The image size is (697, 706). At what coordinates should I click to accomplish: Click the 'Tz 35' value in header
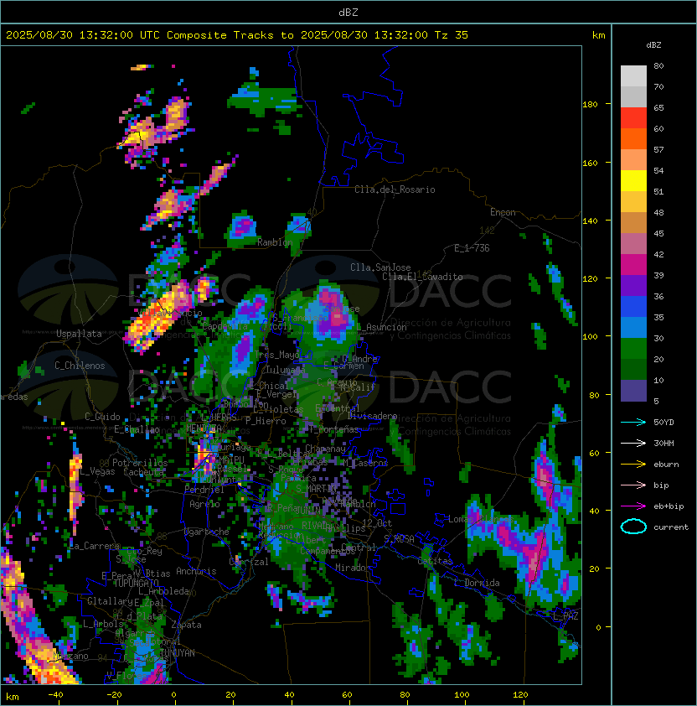tap(452, 35)
